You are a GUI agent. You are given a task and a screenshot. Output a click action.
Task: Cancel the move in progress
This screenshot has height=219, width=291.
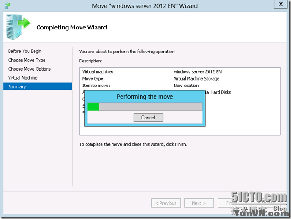click(148, 118)
